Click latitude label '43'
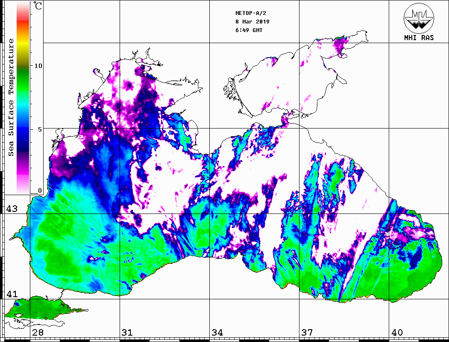The image size is (449, 342). 12,209
